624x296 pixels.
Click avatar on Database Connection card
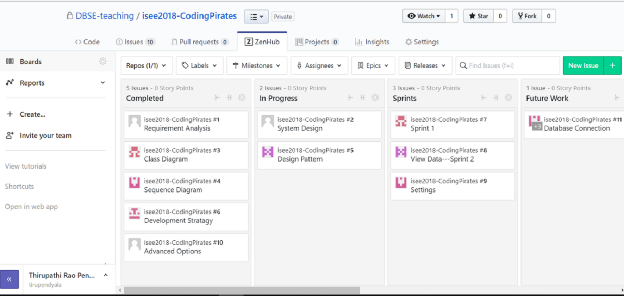tap(535, 123)
